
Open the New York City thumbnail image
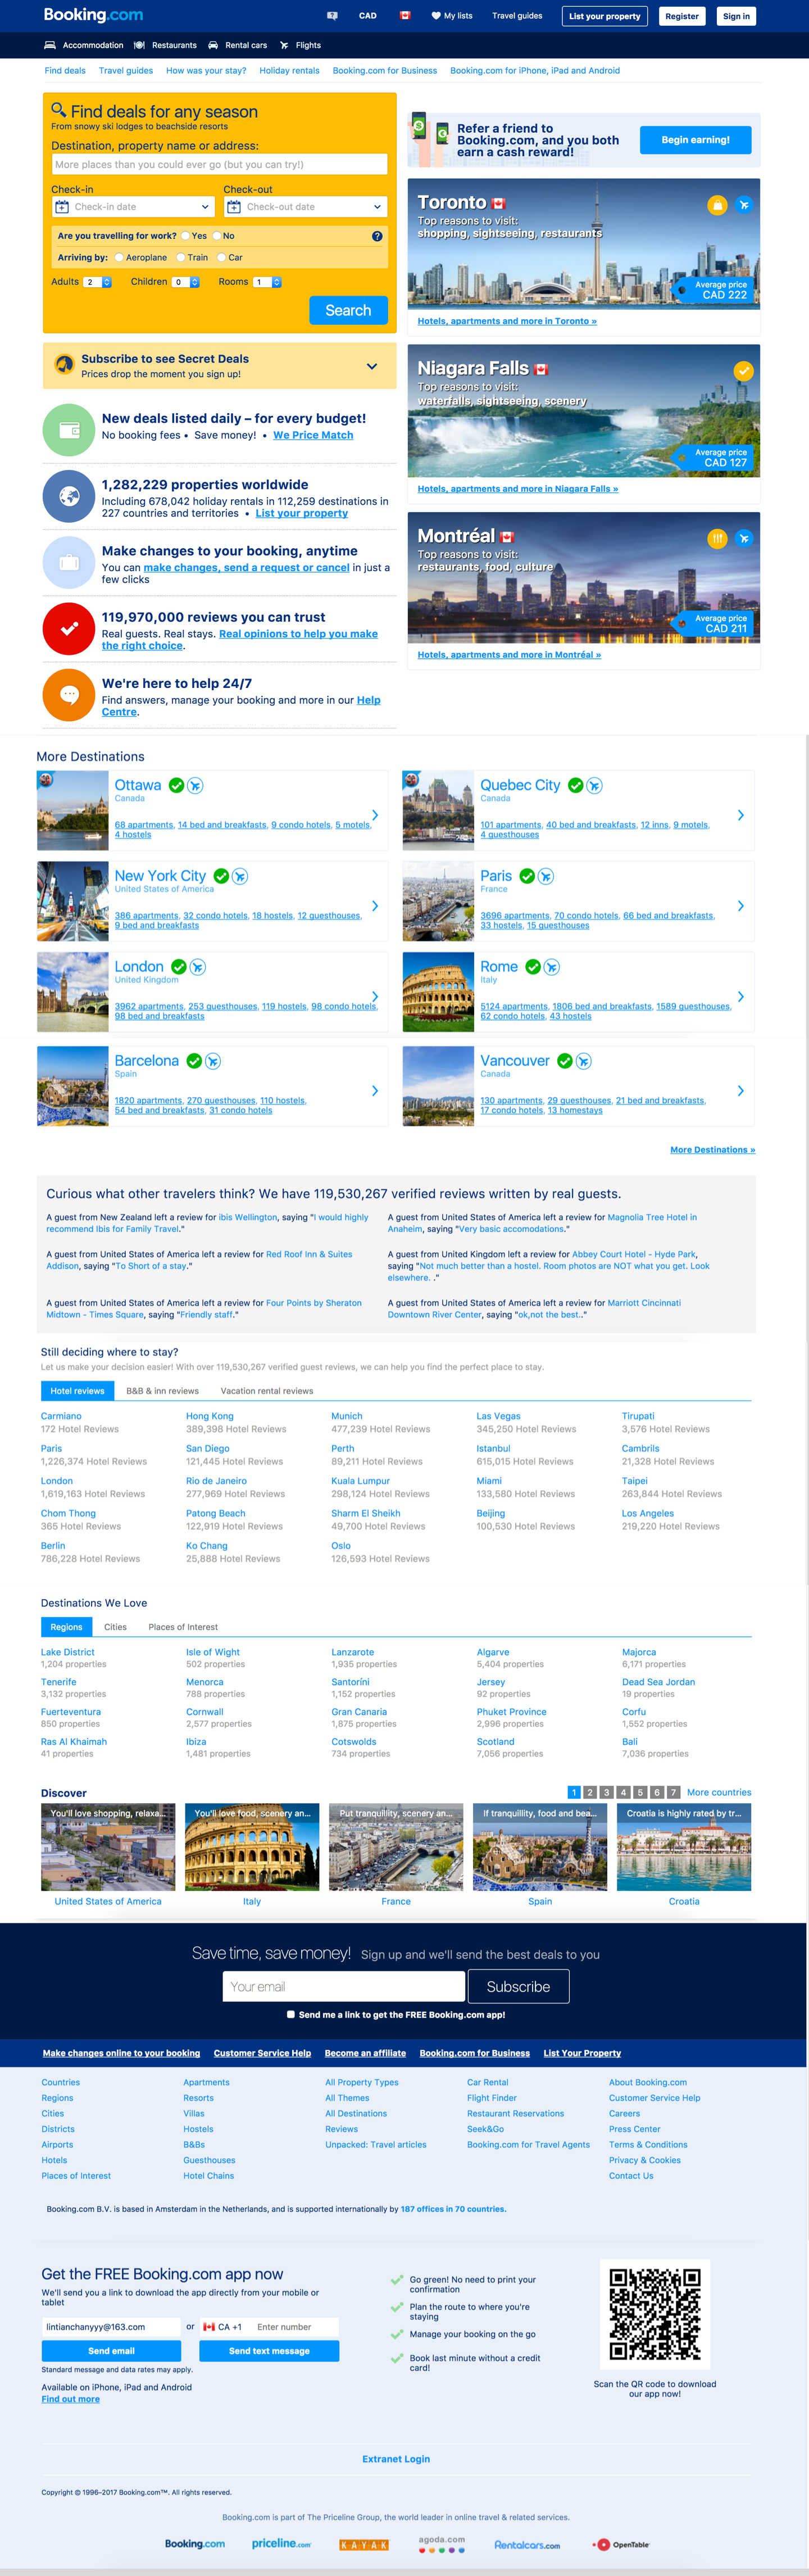(73, 902)
